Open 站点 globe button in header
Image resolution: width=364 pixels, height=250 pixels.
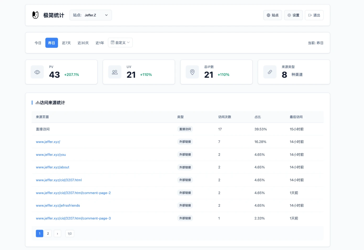click(272, 15)
